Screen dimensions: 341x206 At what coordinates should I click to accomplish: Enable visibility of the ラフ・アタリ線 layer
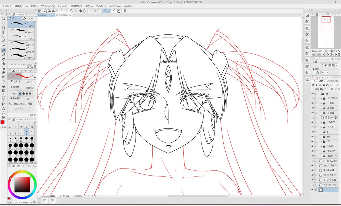[314, 99]
